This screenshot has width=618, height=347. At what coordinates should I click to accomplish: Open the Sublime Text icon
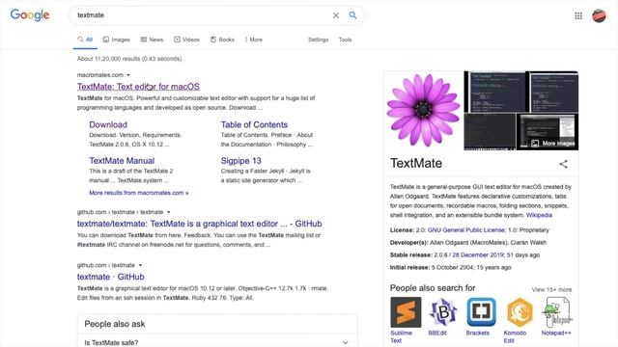point(406,312)
